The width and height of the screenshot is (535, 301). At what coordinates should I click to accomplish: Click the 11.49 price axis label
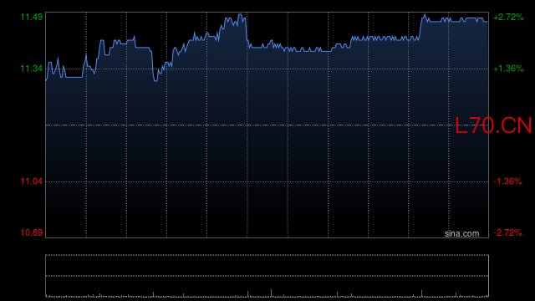pyautogui.click(x=32, y=17)
